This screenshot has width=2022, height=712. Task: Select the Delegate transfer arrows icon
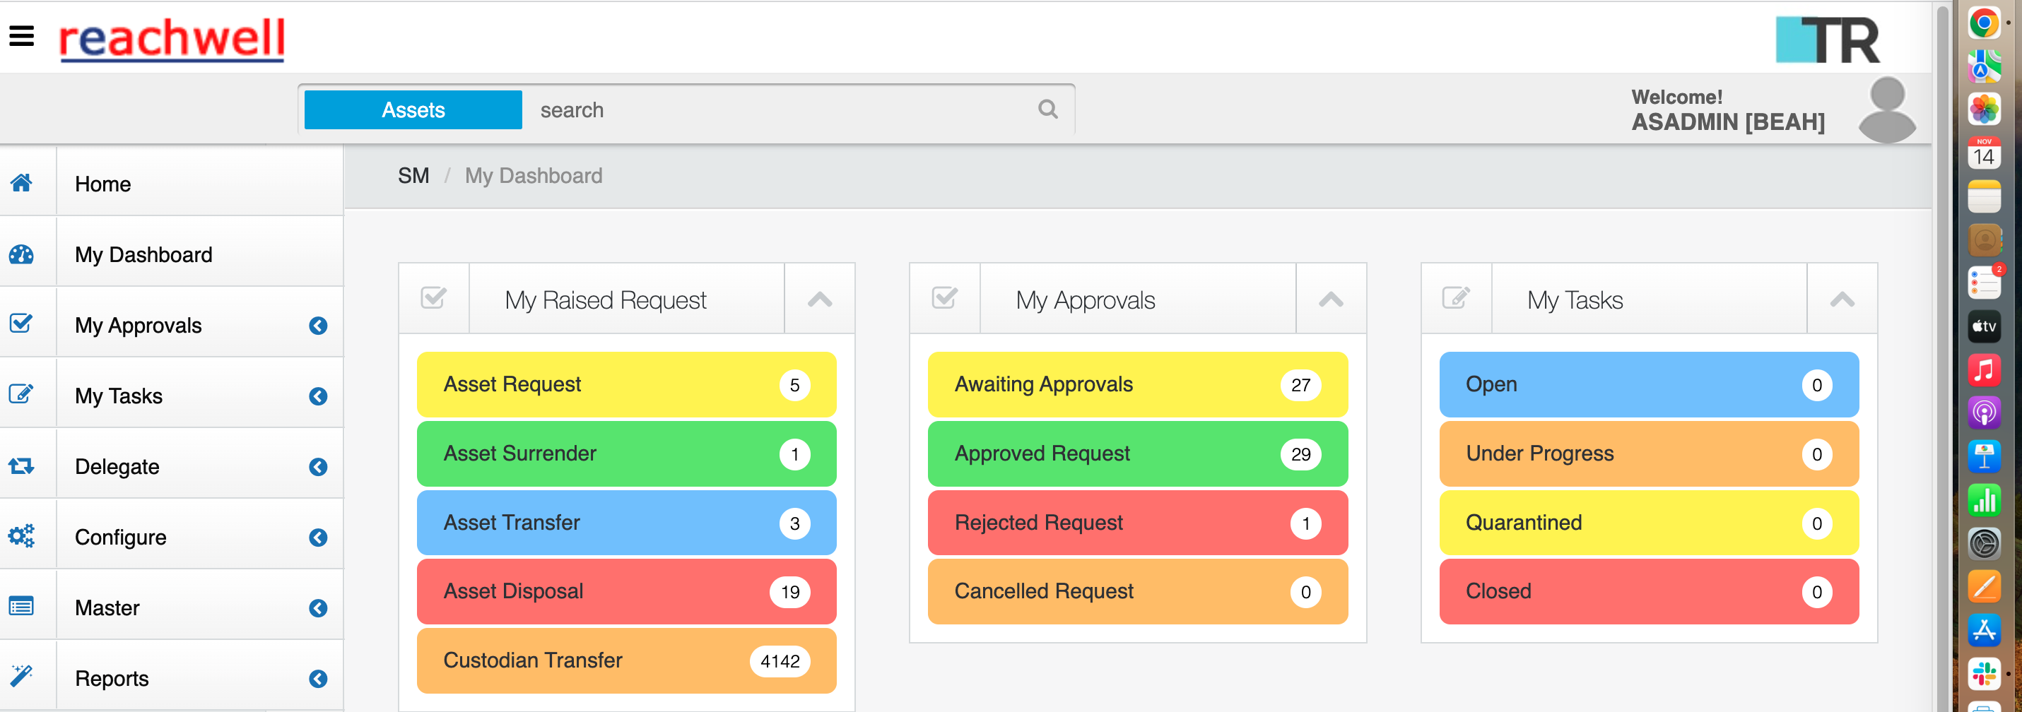pyautogui.click(x=21, y=465)
